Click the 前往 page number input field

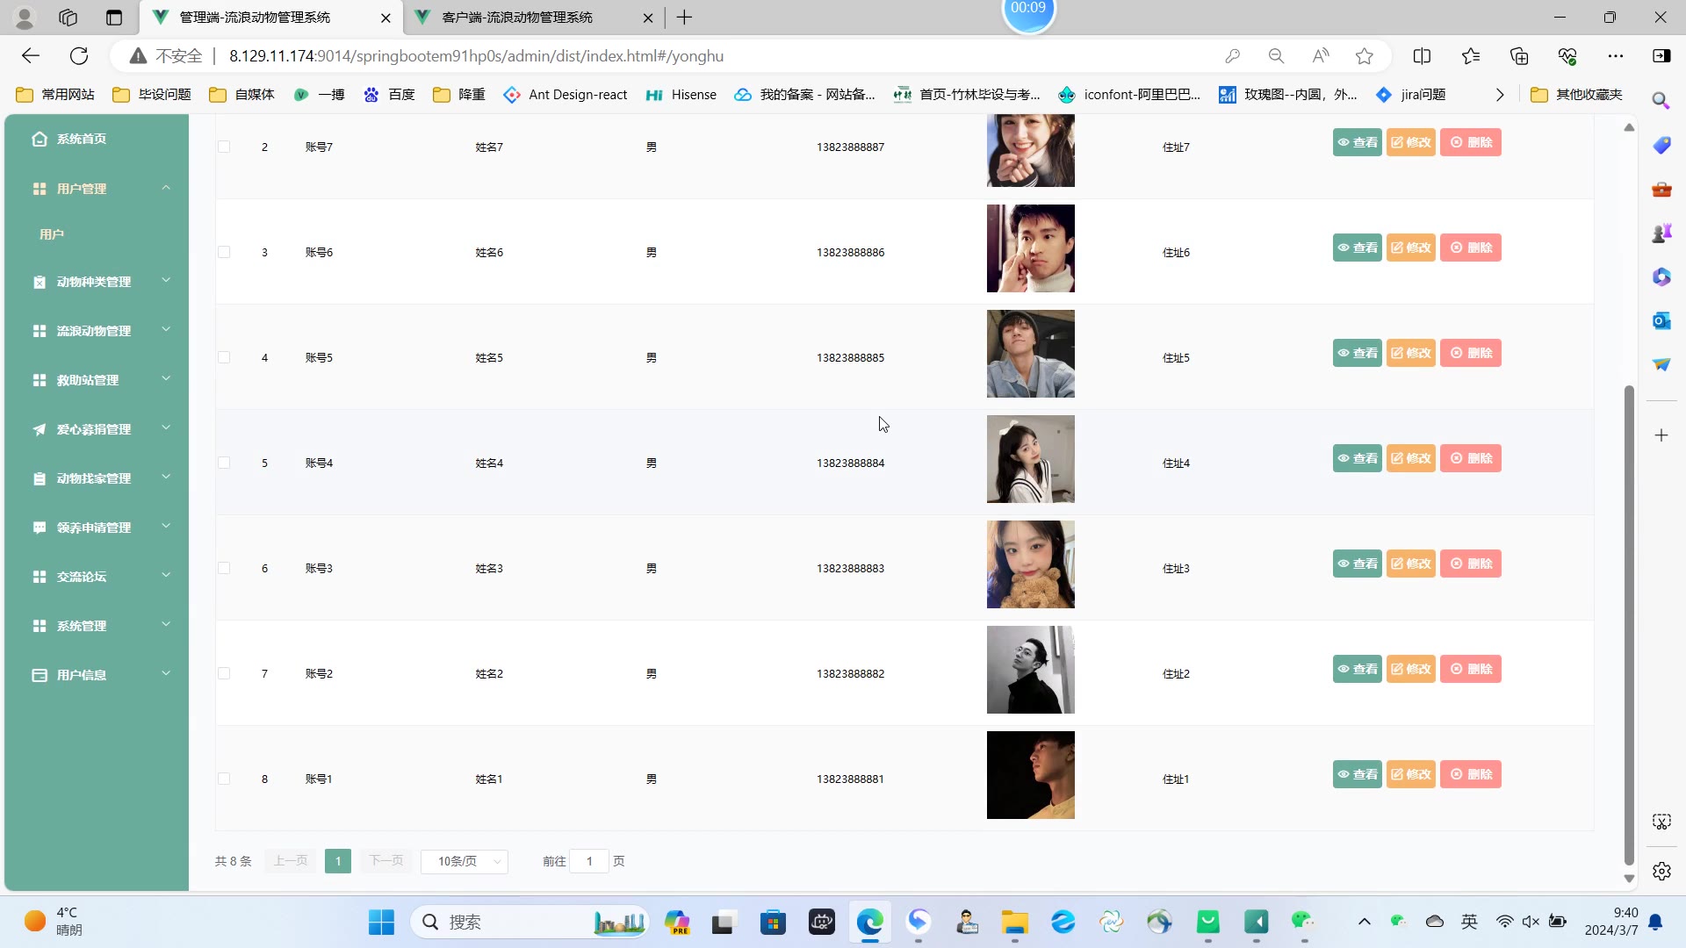coord(589,861)
